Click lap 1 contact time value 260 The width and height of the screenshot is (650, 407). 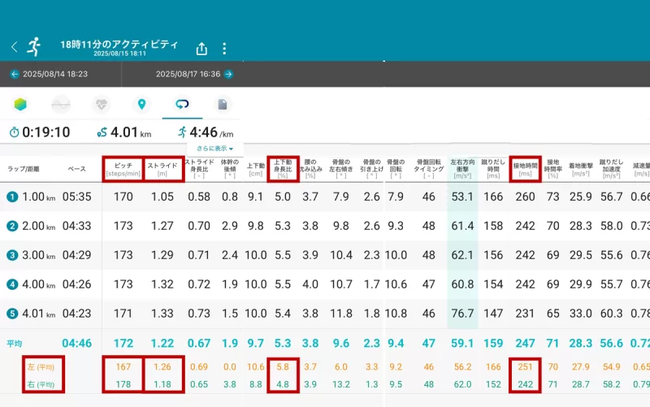click(x=525, y=197)
